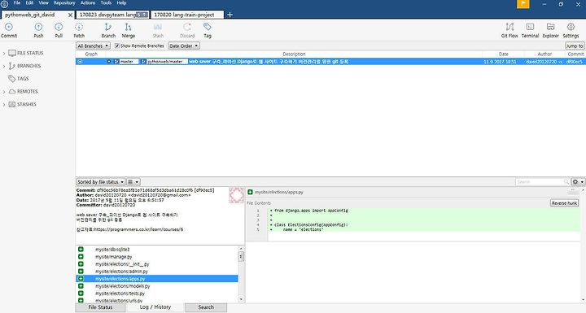Click the Jump to button
The height and width of the screenshot is (313, 586).
pyautogui.click(x=575, y=46)
